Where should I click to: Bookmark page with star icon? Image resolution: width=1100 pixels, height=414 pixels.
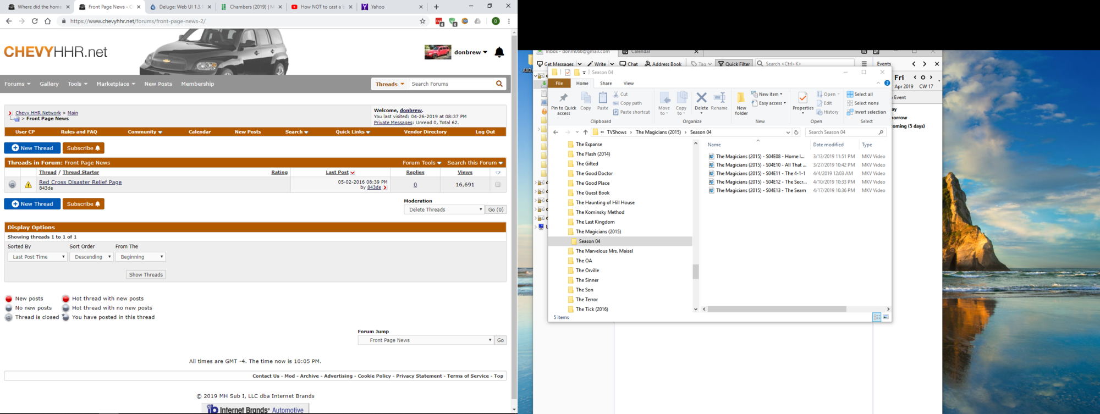coord(422,21)
